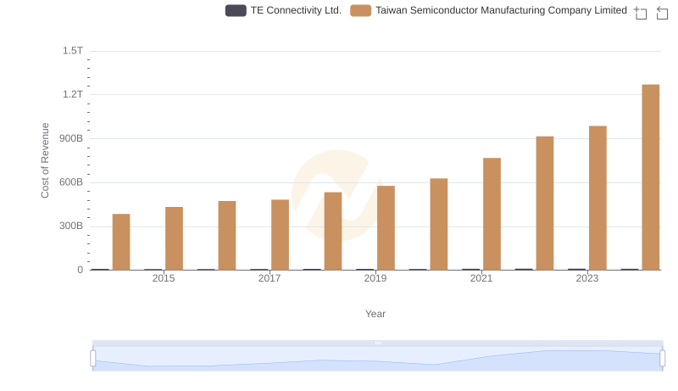Click the range slider top drag bar
Image resolution: width=678 pixels, height=391 pixels.
[x=377, y=343]
